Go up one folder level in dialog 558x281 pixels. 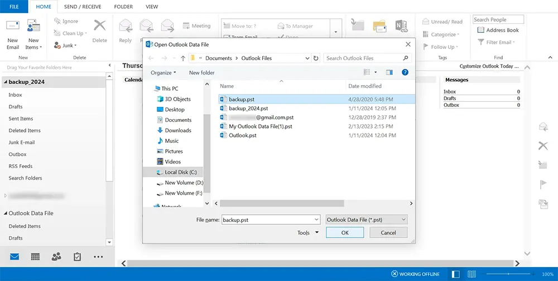coord(183,58)
